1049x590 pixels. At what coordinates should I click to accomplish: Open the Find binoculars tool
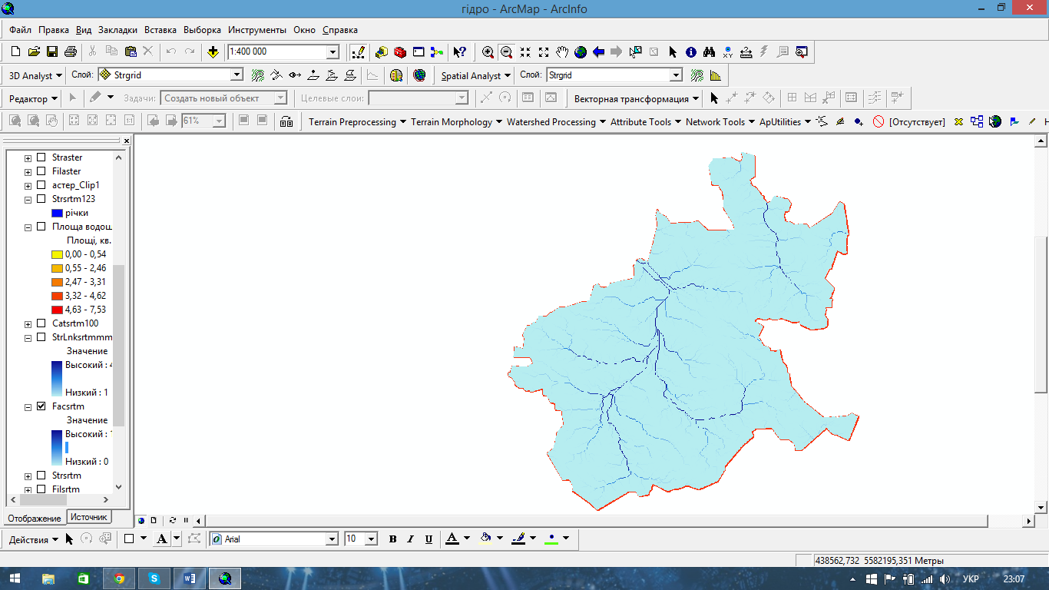click(709, 52)
